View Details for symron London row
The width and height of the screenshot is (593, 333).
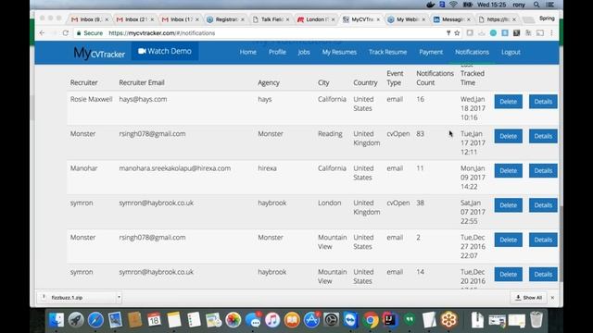(x=543, y=205)
